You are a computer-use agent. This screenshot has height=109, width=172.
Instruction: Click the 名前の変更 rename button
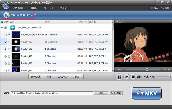click(36, 76)
